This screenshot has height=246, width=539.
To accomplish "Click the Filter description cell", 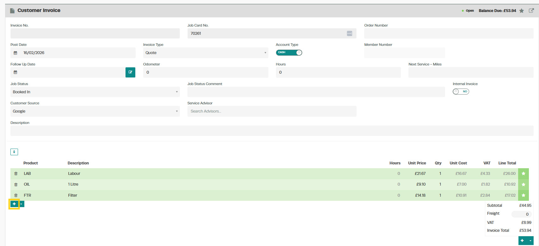I will tap(72, 195).
